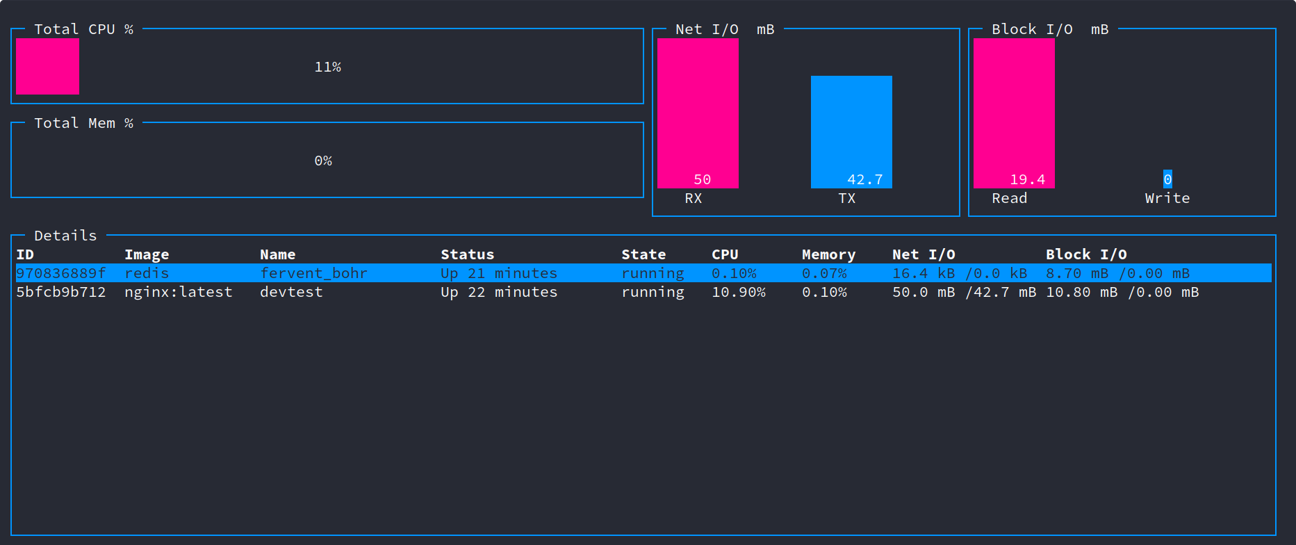1296x545 pixels.
Task: Click the 'Block I/O mB' panel title
Action: click(1050, 29)
